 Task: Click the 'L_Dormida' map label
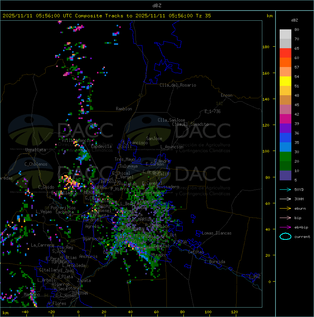point(215,262)
